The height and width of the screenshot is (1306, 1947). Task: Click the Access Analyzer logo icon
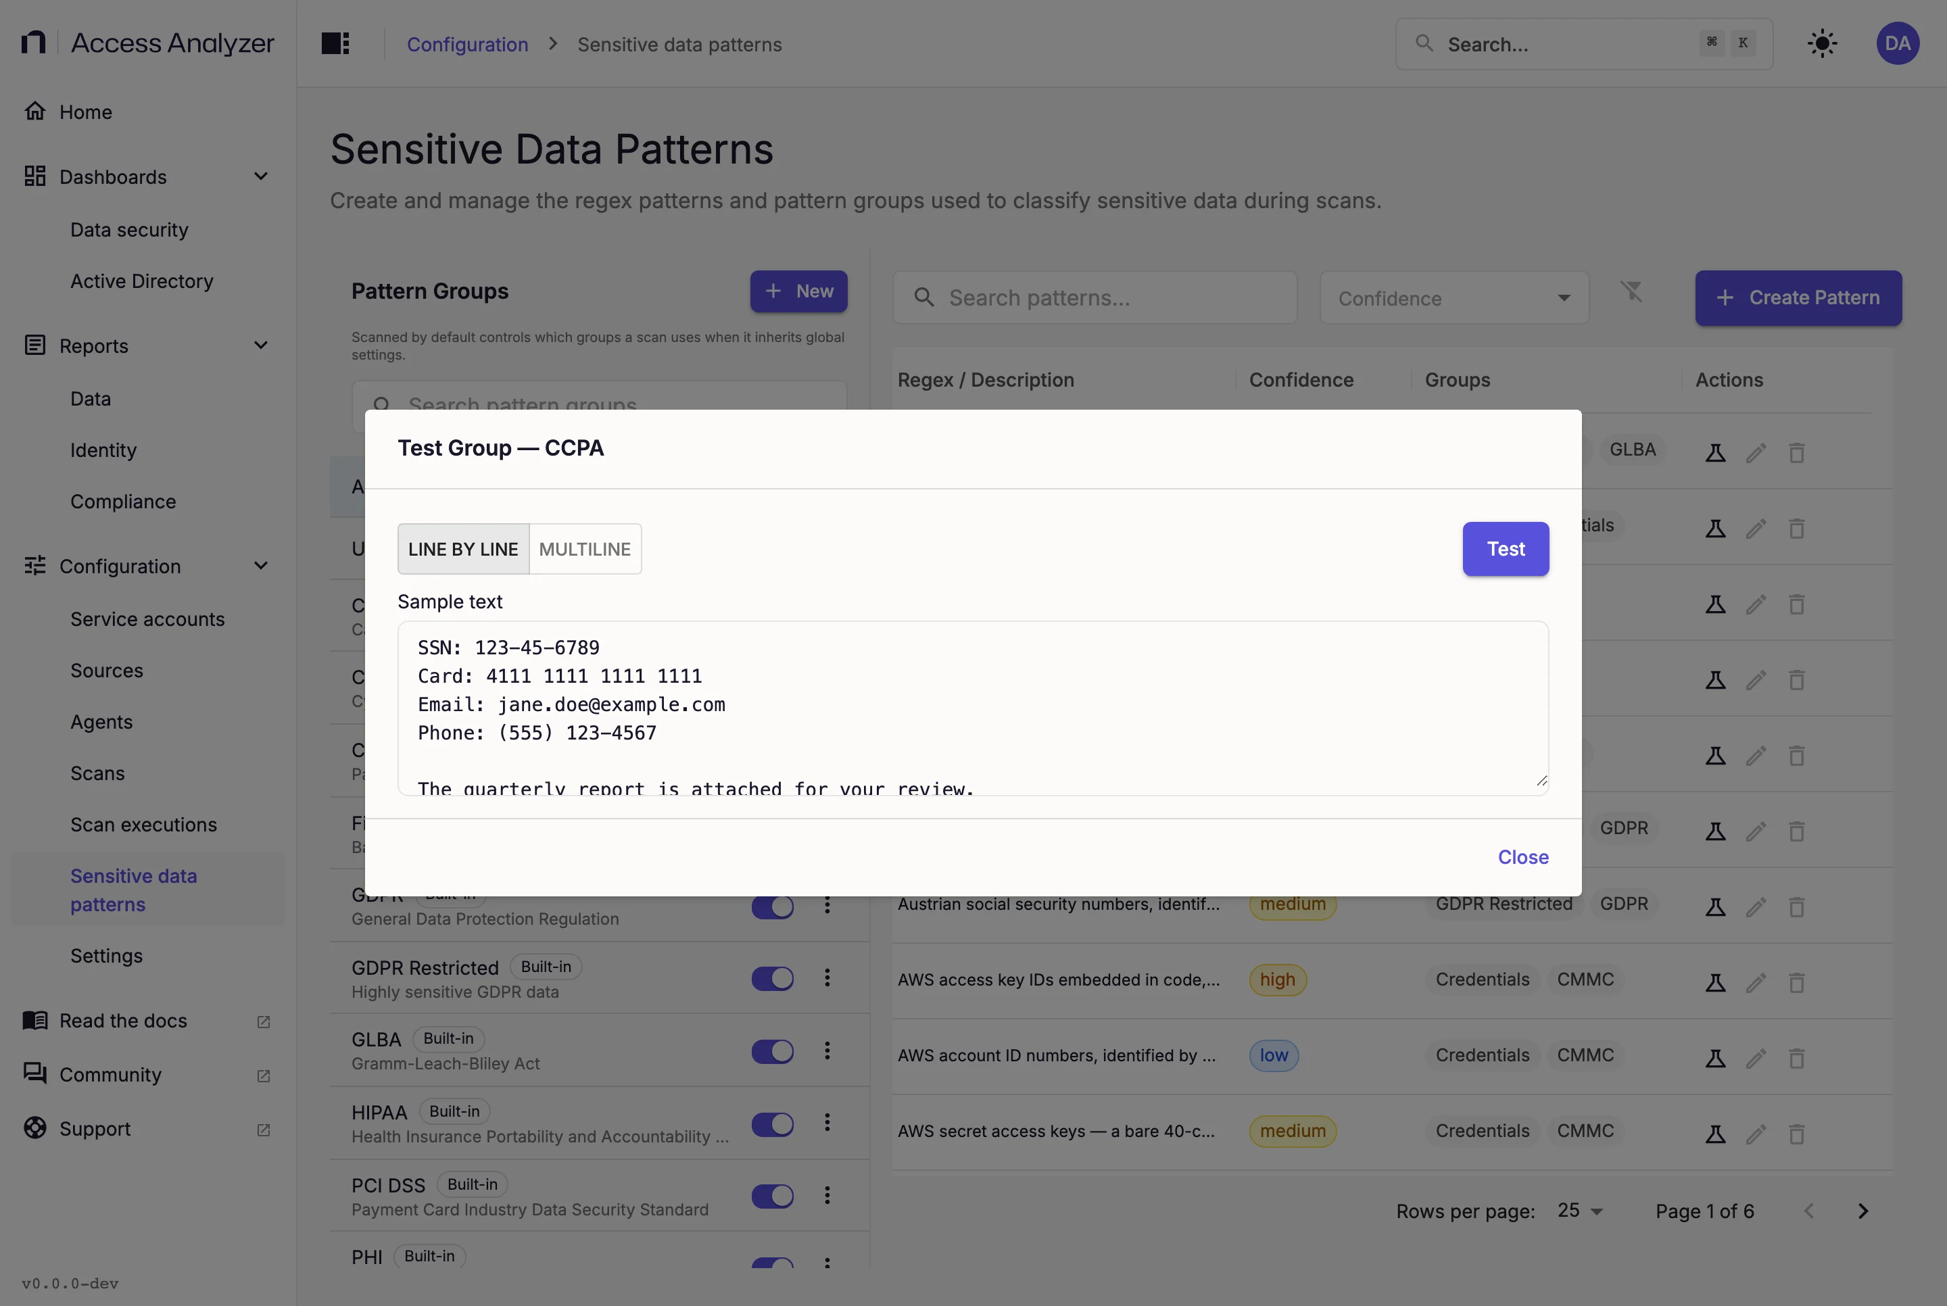point(33,43)
